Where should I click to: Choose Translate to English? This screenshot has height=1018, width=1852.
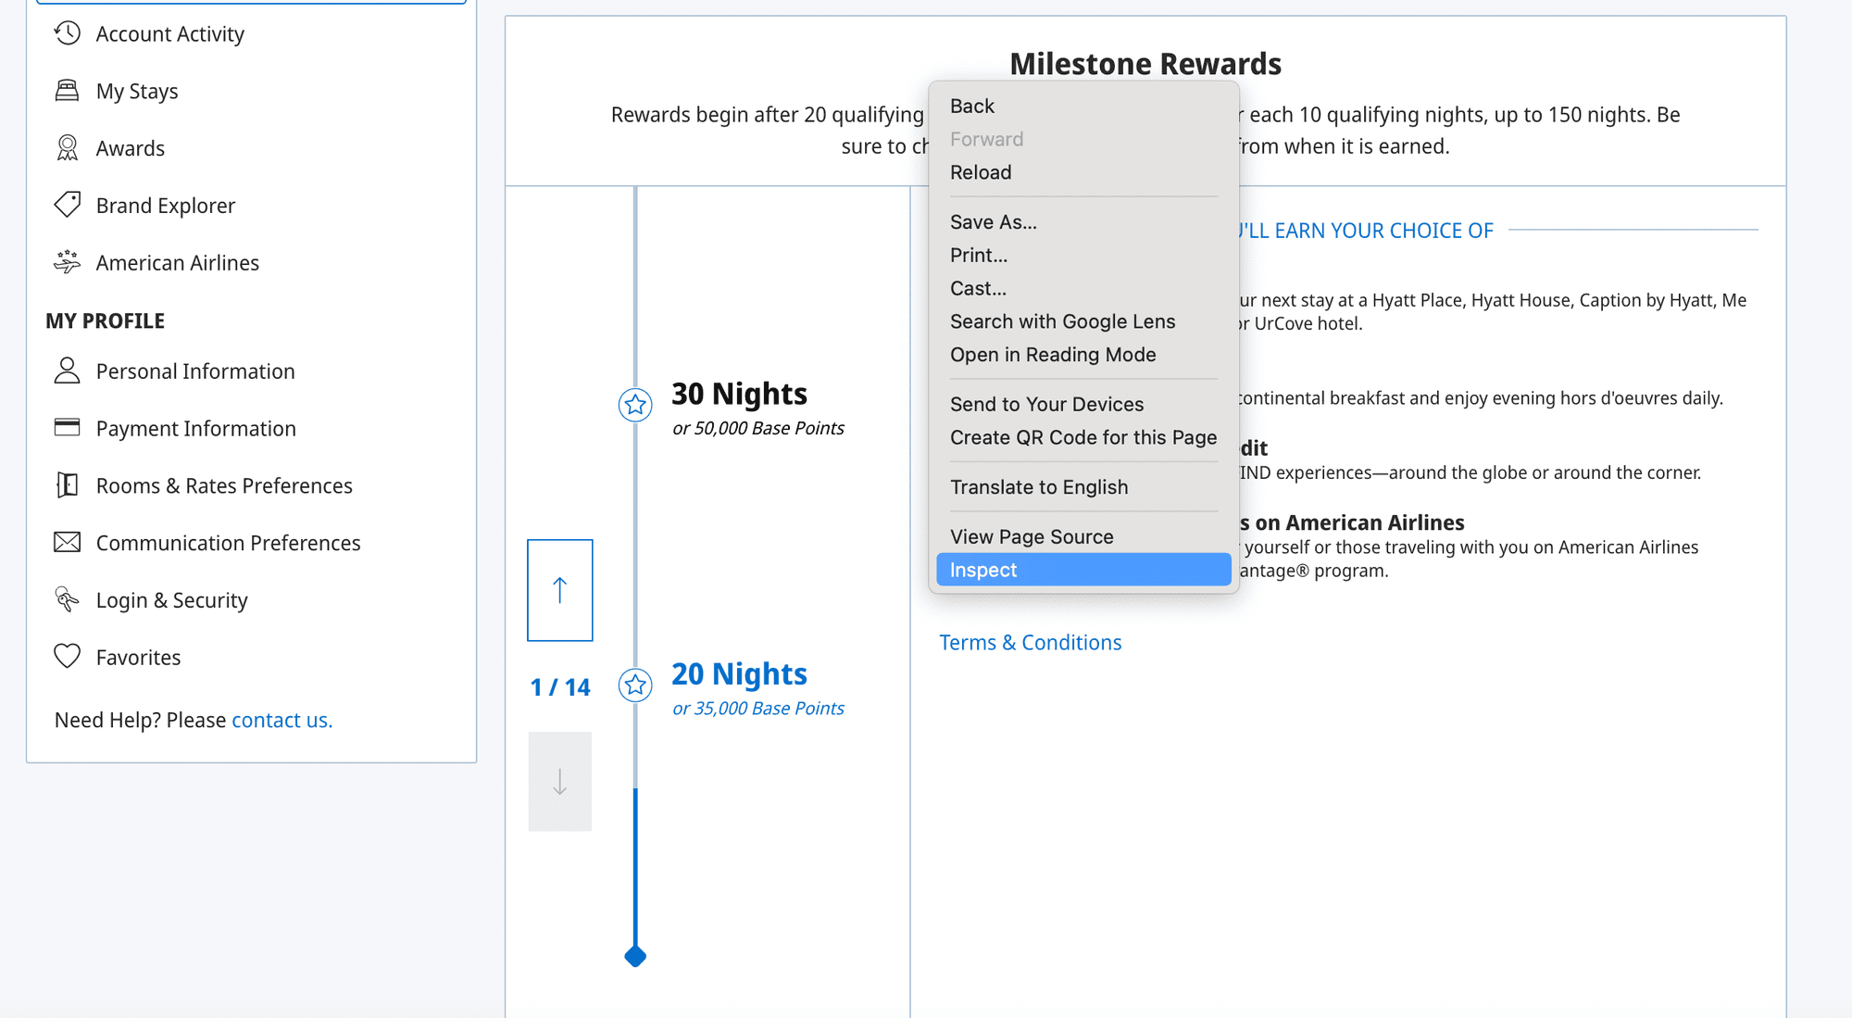coord(1083,487)
